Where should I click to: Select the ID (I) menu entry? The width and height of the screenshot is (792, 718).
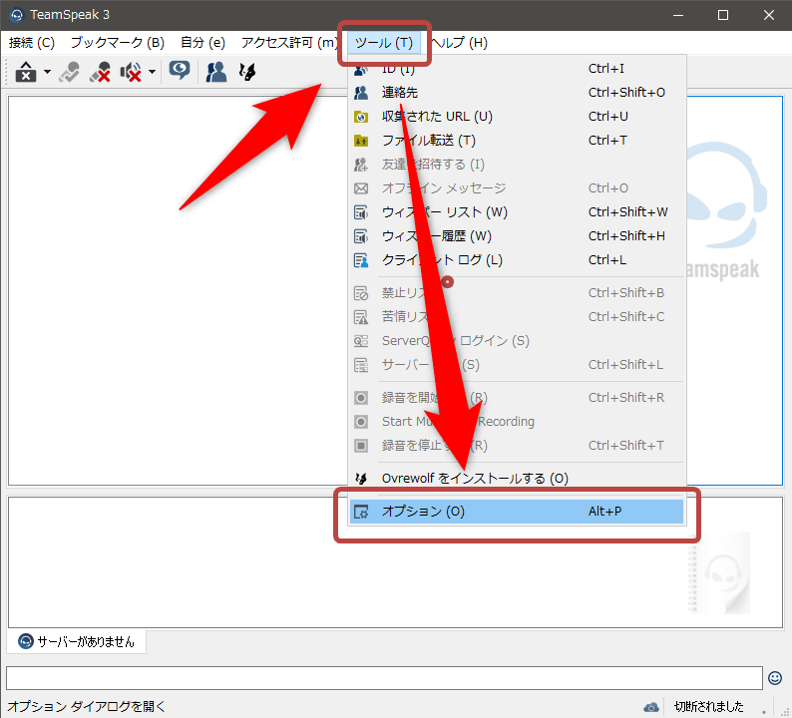pos(517,69)
